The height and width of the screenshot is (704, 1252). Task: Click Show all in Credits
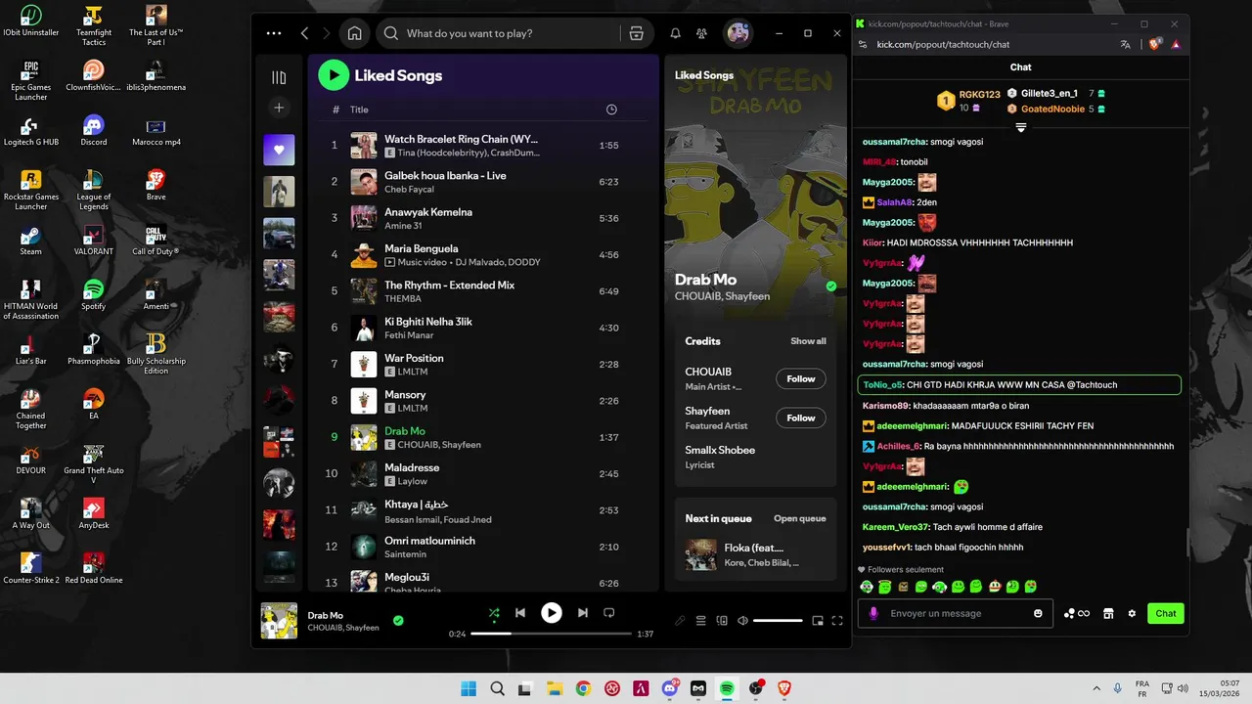coord(808,341)
